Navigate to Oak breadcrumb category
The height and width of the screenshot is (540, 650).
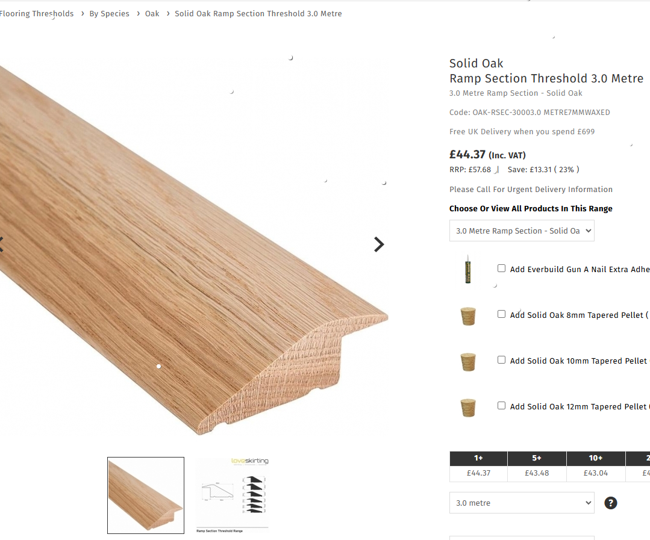pos(152,14)
